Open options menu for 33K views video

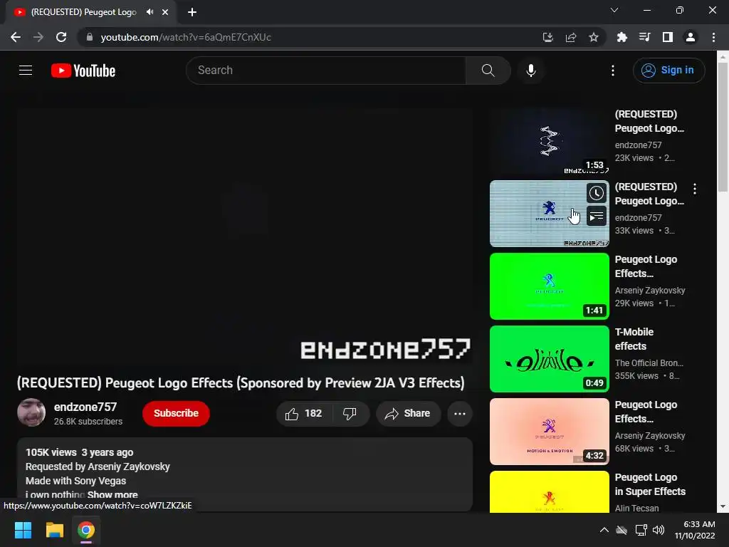coord(695,189)
